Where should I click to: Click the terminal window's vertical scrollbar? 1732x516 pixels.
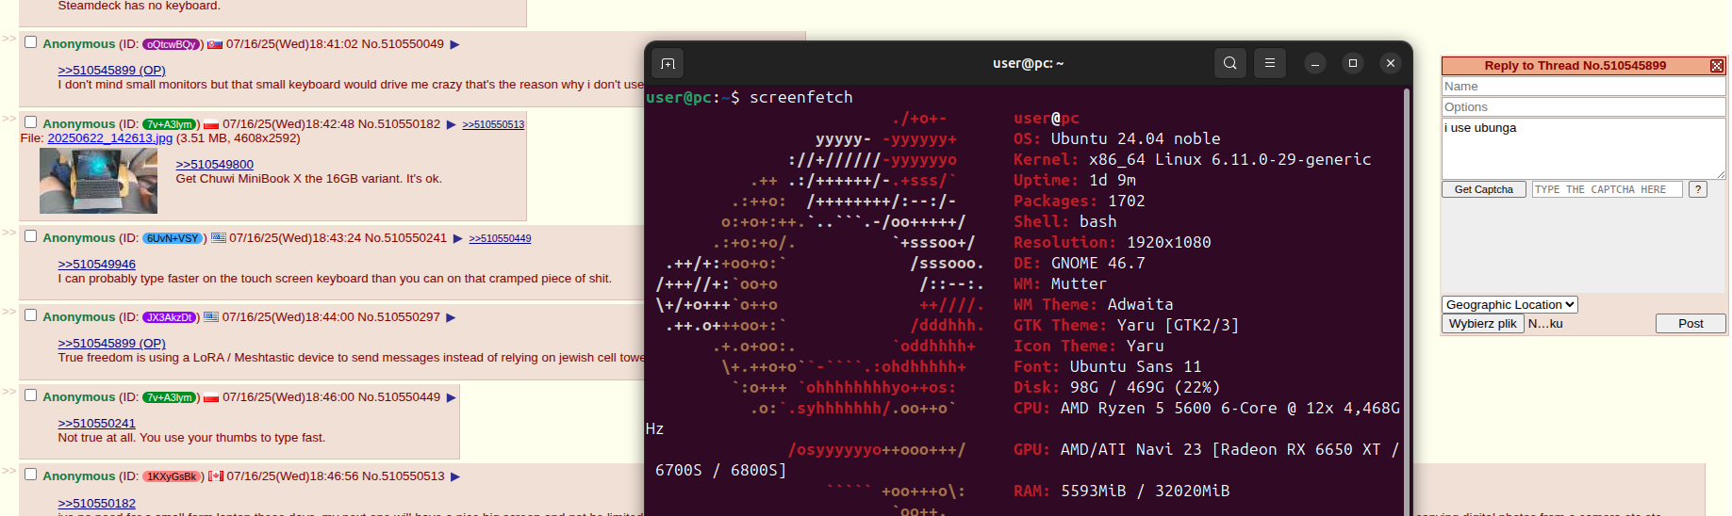pyautogui.click(x=1407, y=301)
